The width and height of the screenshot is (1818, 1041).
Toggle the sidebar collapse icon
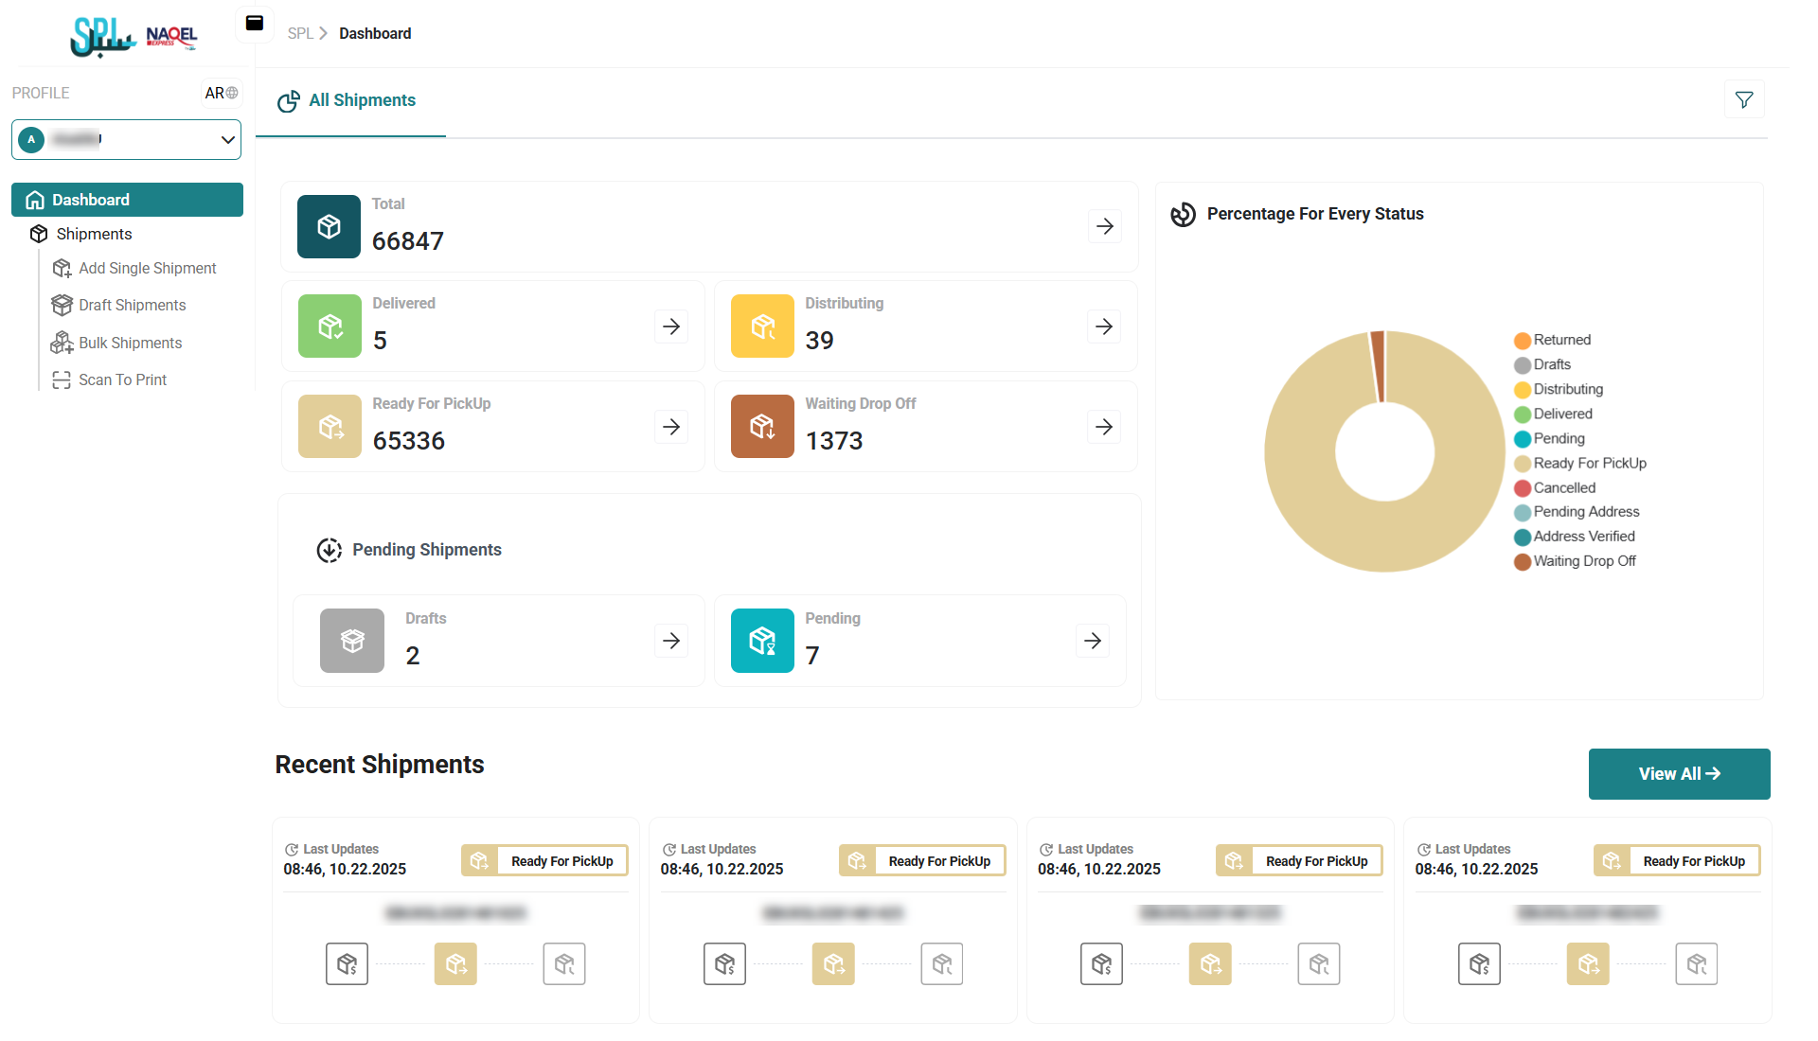[254, 24]
